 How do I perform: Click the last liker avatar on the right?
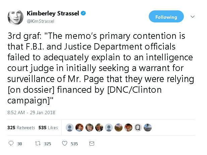click(148, 128)
